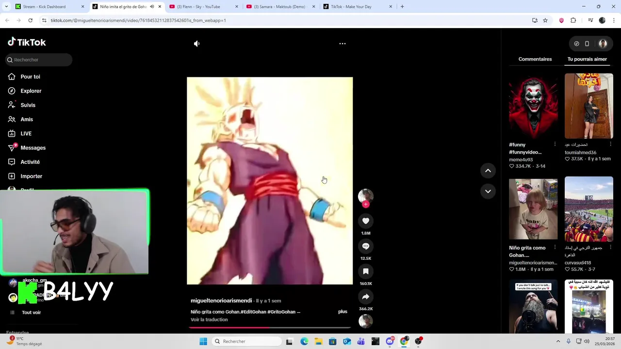Click the taskbar Rechercher search box
Viewport: 621px width, 349px height.
(x=247, y=341)
